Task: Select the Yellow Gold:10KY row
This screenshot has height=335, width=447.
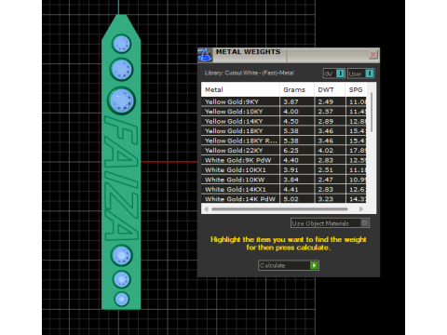Action: coord(284,112)
